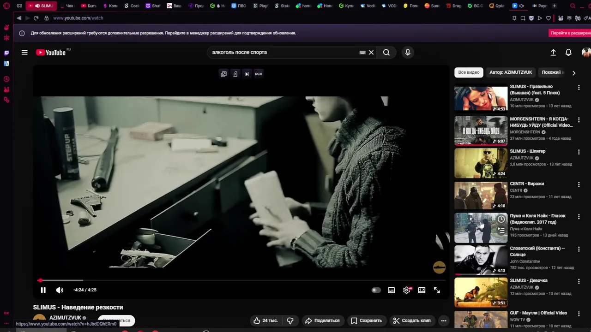Viewport: 591px width, 332px height.
Task: Dislike the video
Action: 290,320
